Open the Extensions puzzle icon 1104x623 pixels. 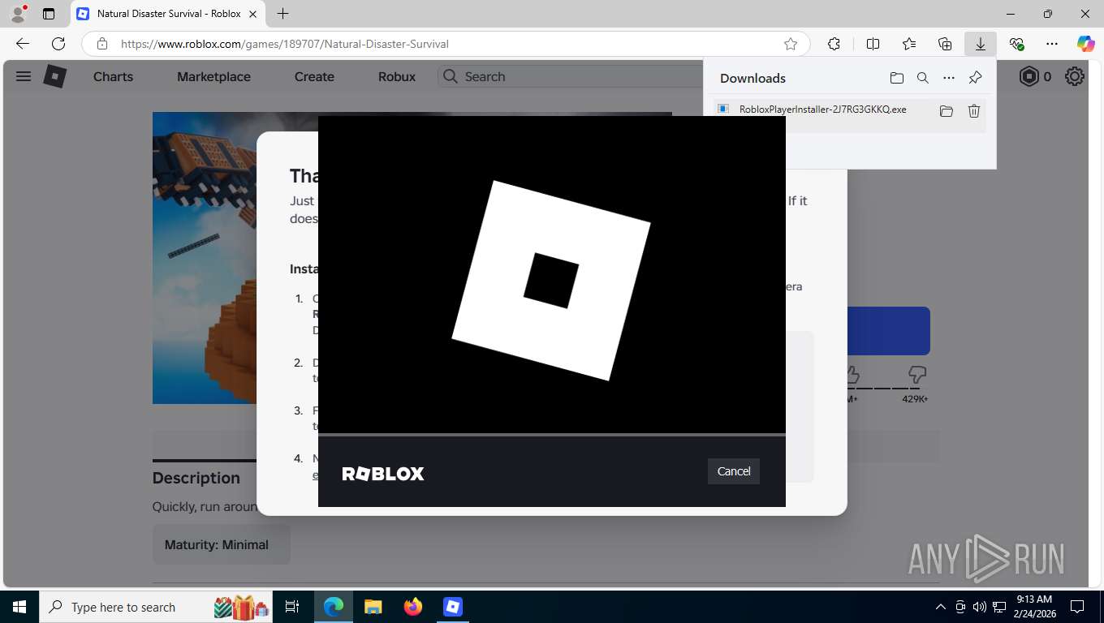point(834,44)
